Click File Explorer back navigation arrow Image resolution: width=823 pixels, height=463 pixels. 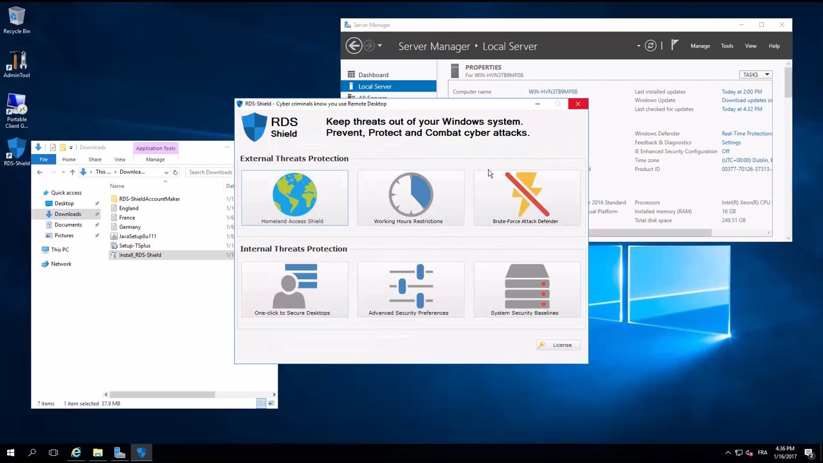[x=39, y=172]
